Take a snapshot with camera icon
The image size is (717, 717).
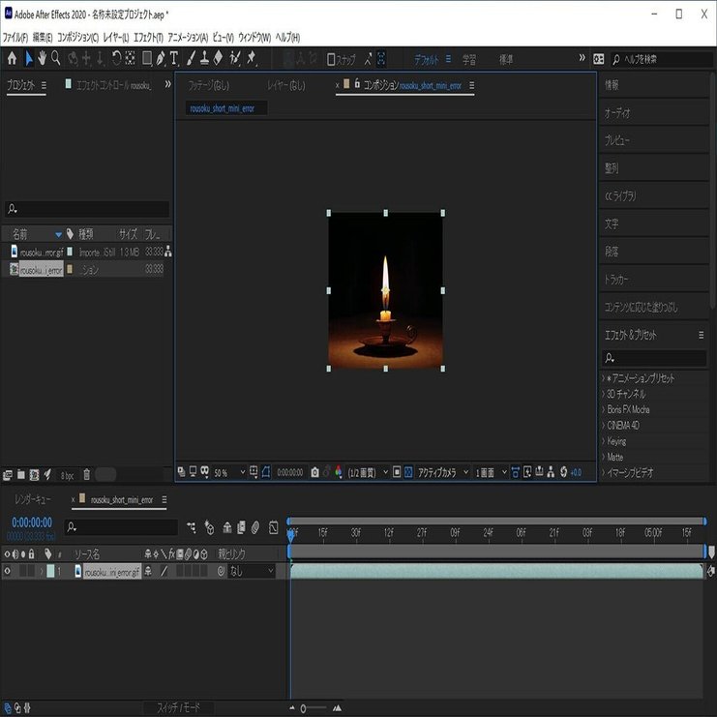pos(314,472)
